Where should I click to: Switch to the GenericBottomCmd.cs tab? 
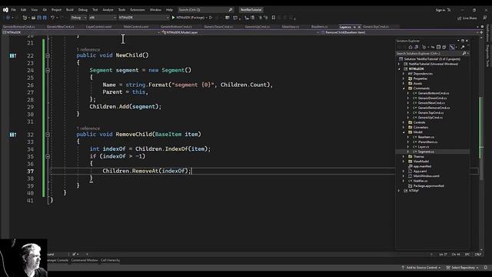coord(176,27)
